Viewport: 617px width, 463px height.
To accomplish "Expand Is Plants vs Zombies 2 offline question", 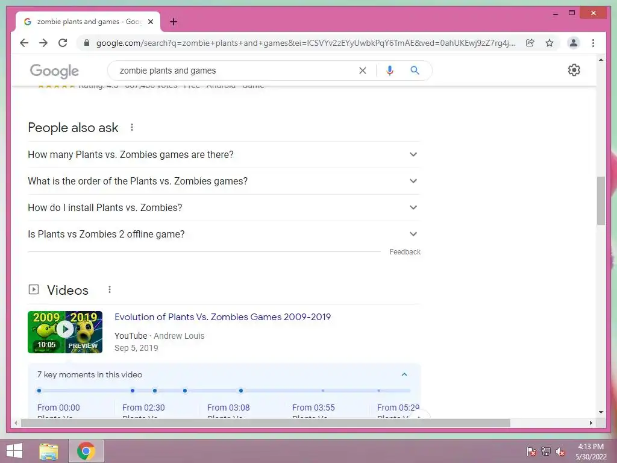I will coord(224,235).
